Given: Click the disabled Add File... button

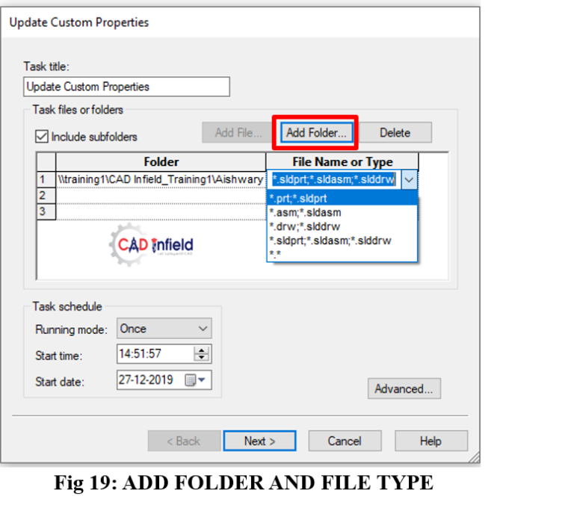Looking at the screenshot, I should 238,132.
